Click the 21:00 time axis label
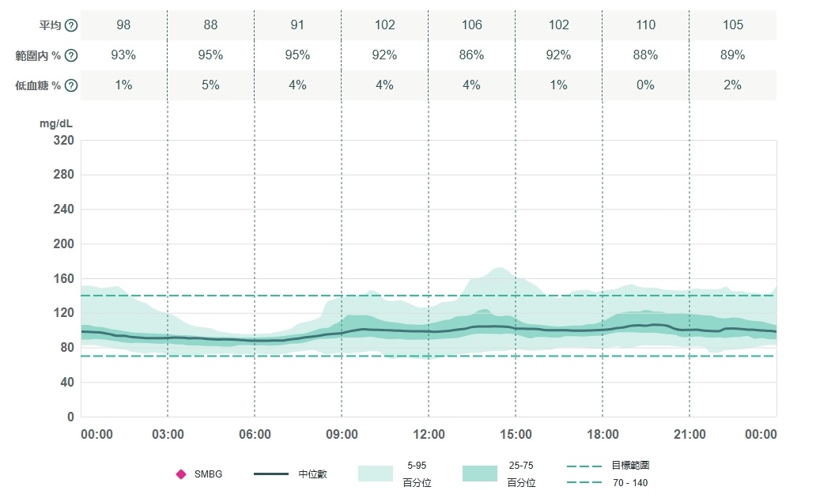Screen dimensions: 835x502 [x=690, y=435]
